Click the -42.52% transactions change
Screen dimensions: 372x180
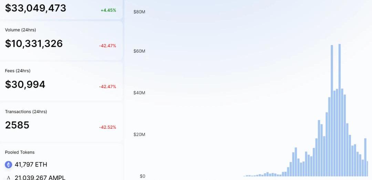pos(107,127)
